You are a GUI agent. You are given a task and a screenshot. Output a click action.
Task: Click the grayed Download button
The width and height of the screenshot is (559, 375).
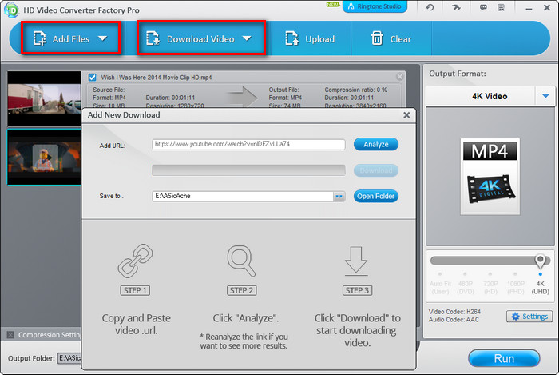[x=376, y=170]
